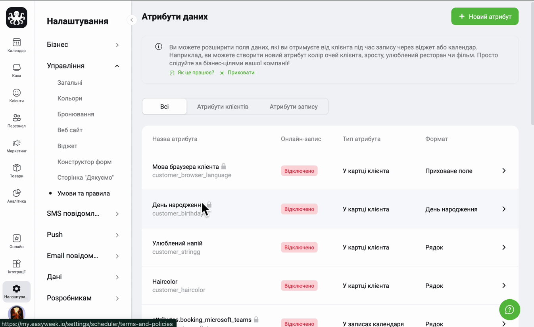
Task: Click the page vertical scrollbar
Action: (x=532, y=63)
